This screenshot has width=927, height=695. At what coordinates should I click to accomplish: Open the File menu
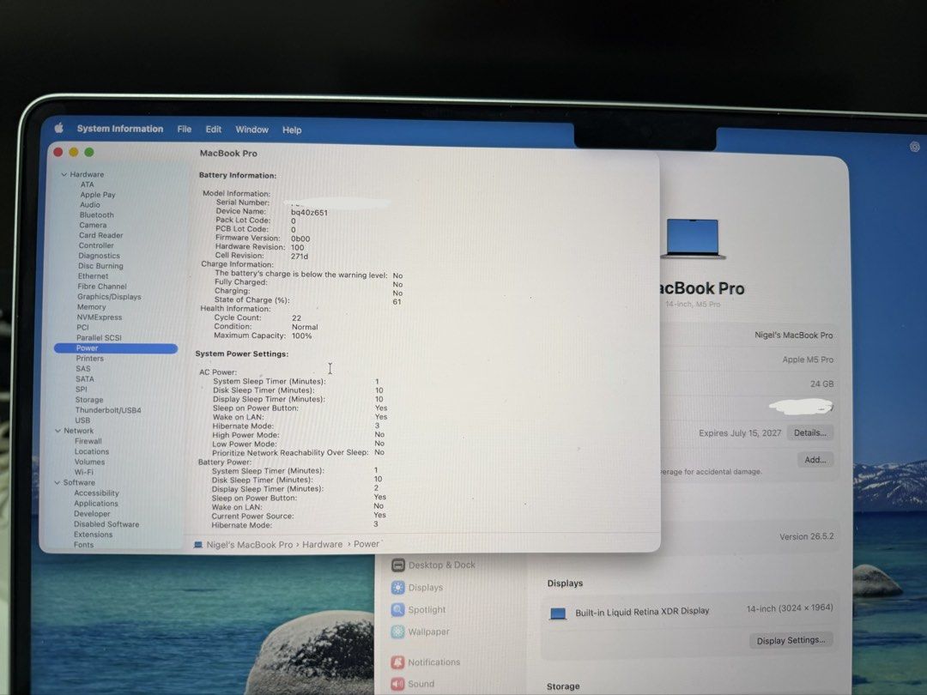click(185, 129)
